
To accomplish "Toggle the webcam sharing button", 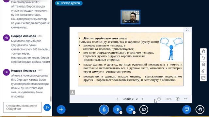I will click(131, 110).
